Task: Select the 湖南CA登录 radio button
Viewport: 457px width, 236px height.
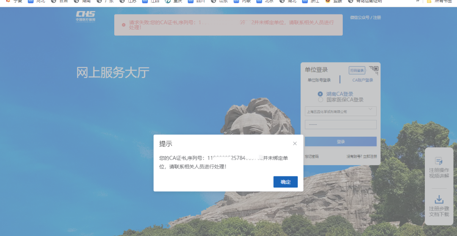Action: point(320,94)
